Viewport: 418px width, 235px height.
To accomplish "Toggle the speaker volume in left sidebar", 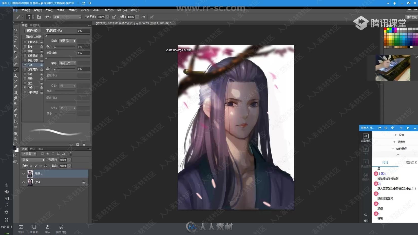I will click(7, 192).
